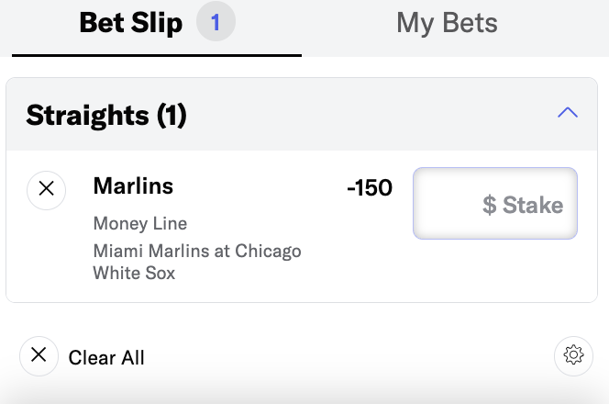
Task: Select the Marlins selection name
Action: coord(133,185)
